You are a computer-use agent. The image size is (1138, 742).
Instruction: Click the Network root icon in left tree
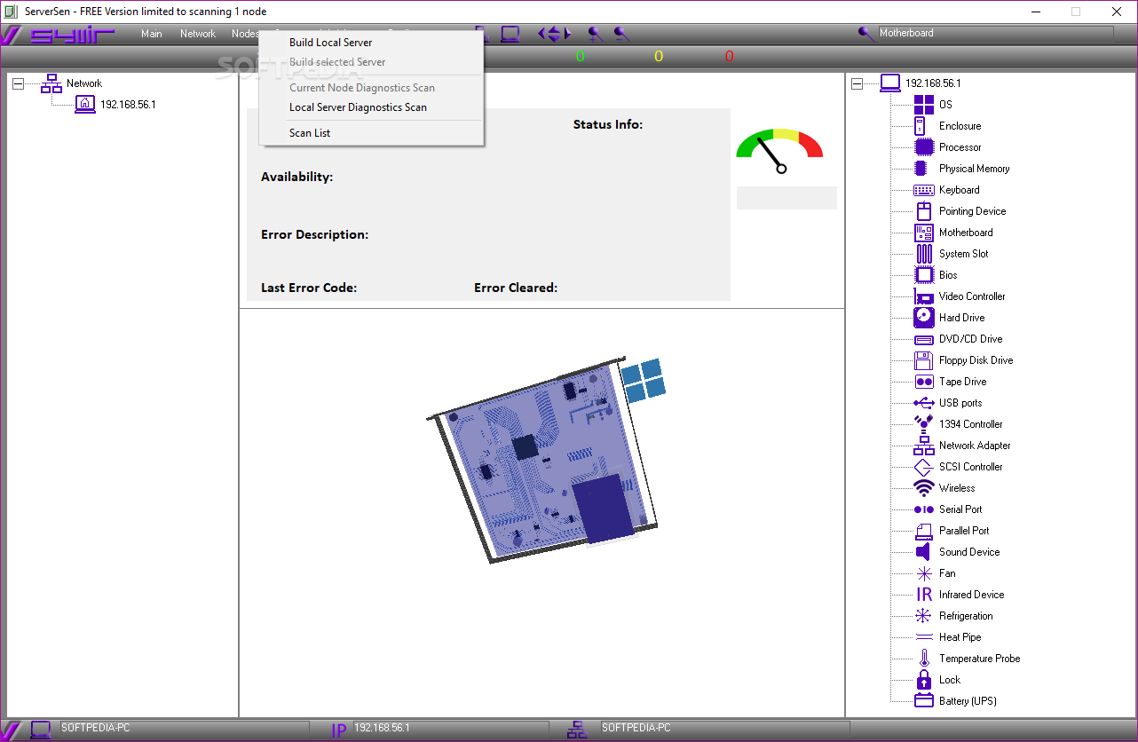pos(51,83)
